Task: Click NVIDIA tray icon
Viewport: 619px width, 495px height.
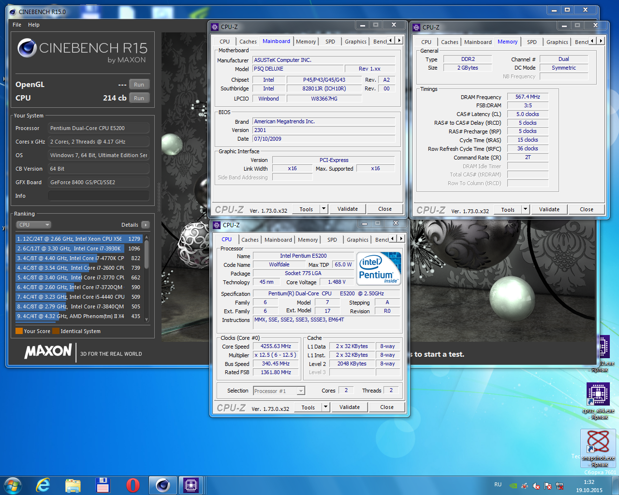Action: (514, 486)
